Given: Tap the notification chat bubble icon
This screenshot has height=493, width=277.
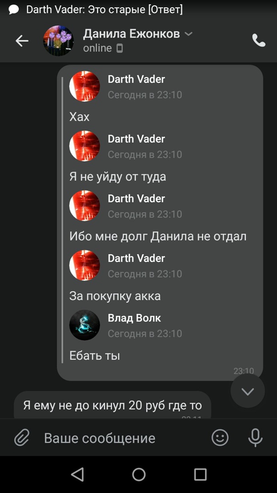Looking at the screenshot, I should 14,10.
